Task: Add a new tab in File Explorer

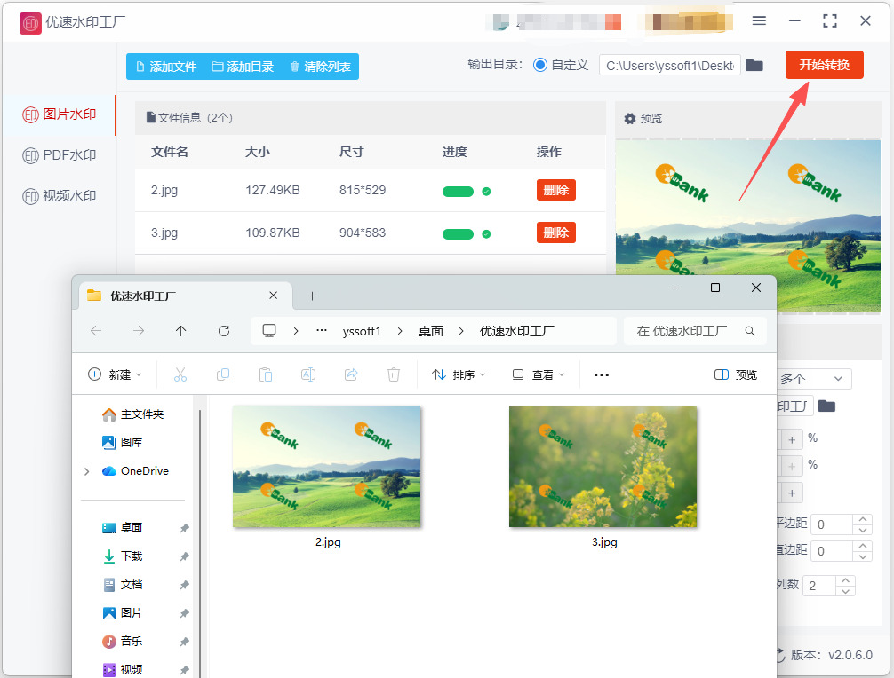Action: [x=313, y=296]
